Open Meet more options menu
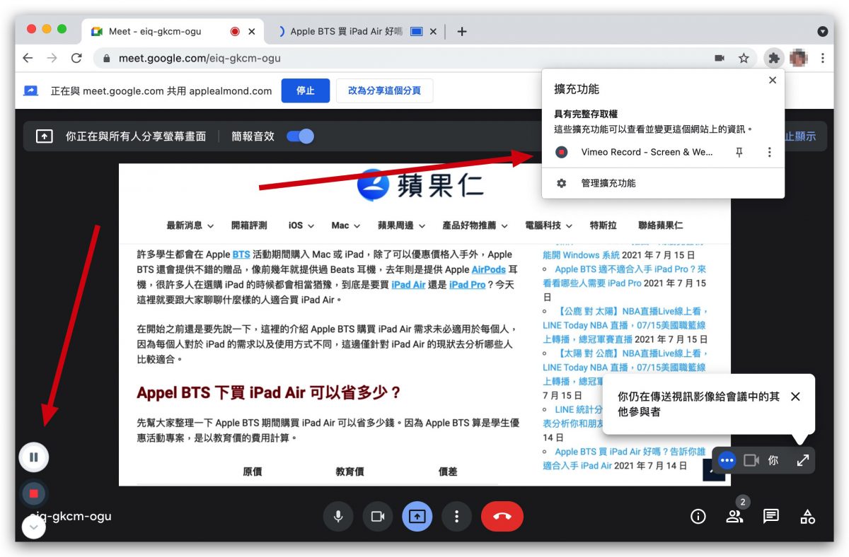The height and width of the screenshot is (557, 849). [x=456, y=517]
